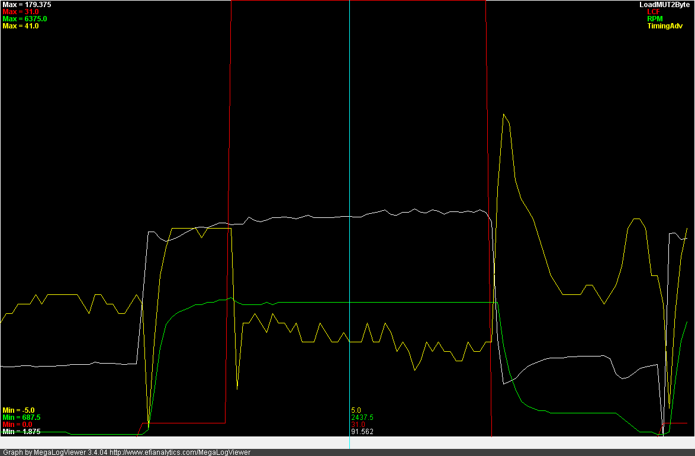Click the red Max = 31.0 label

[21, 12]
